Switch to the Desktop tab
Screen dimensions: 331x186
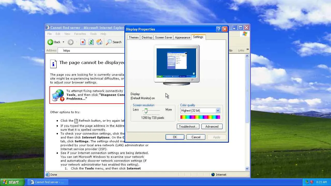147,37
